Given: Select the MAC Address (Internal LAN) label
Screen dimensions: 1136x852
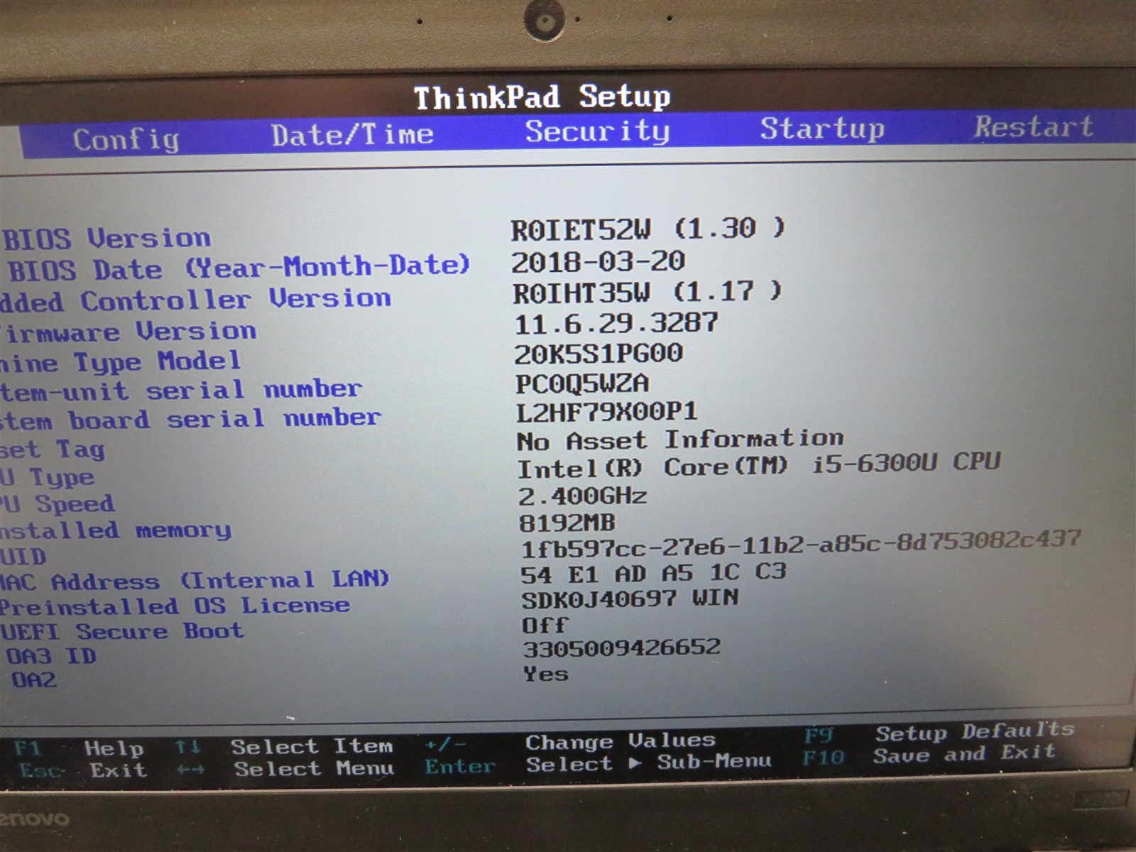Looking at the screenshot, I should pos(195,581).
